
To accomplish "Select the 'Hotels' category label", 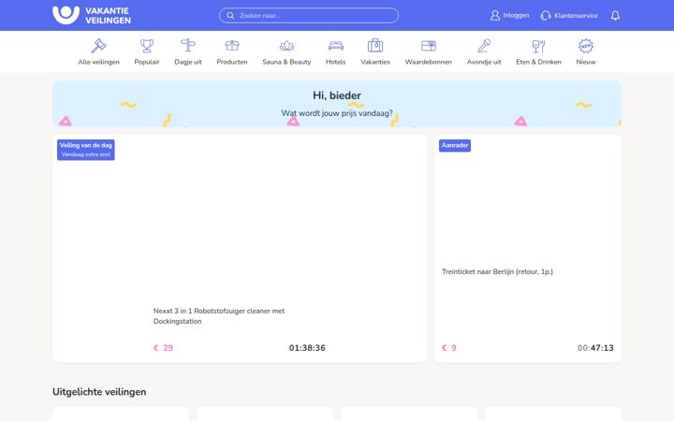I will click(x=336, y=62).
